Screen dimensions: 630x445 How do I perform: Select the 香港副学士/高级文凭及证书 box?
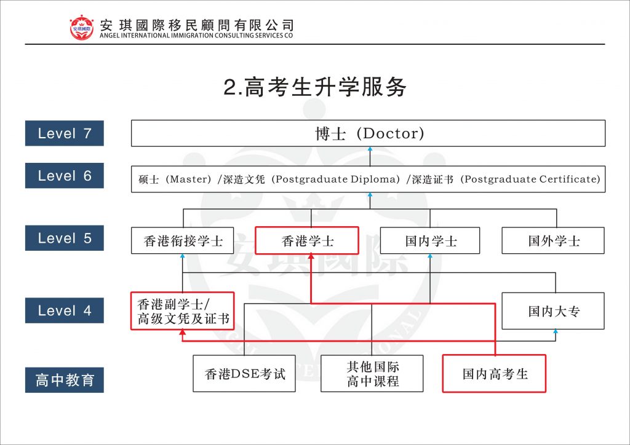coord(183,311)
